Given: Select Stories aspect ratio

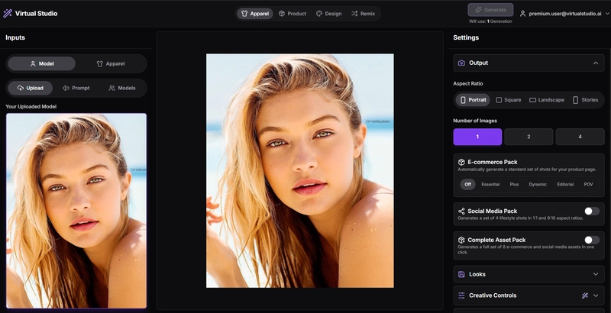Looking at the screenshot, I should (x=585, y=100).
